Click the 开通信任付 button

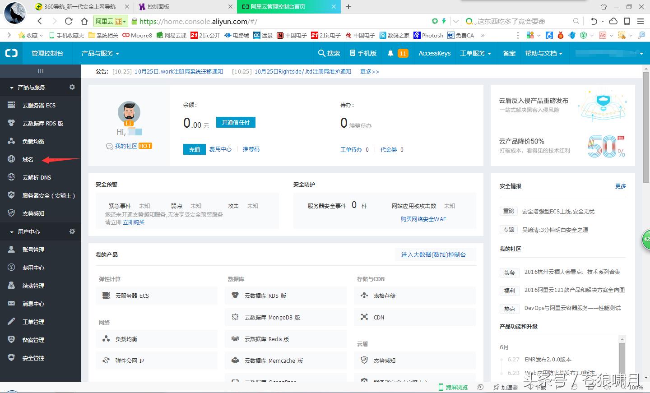coord(236,122)
